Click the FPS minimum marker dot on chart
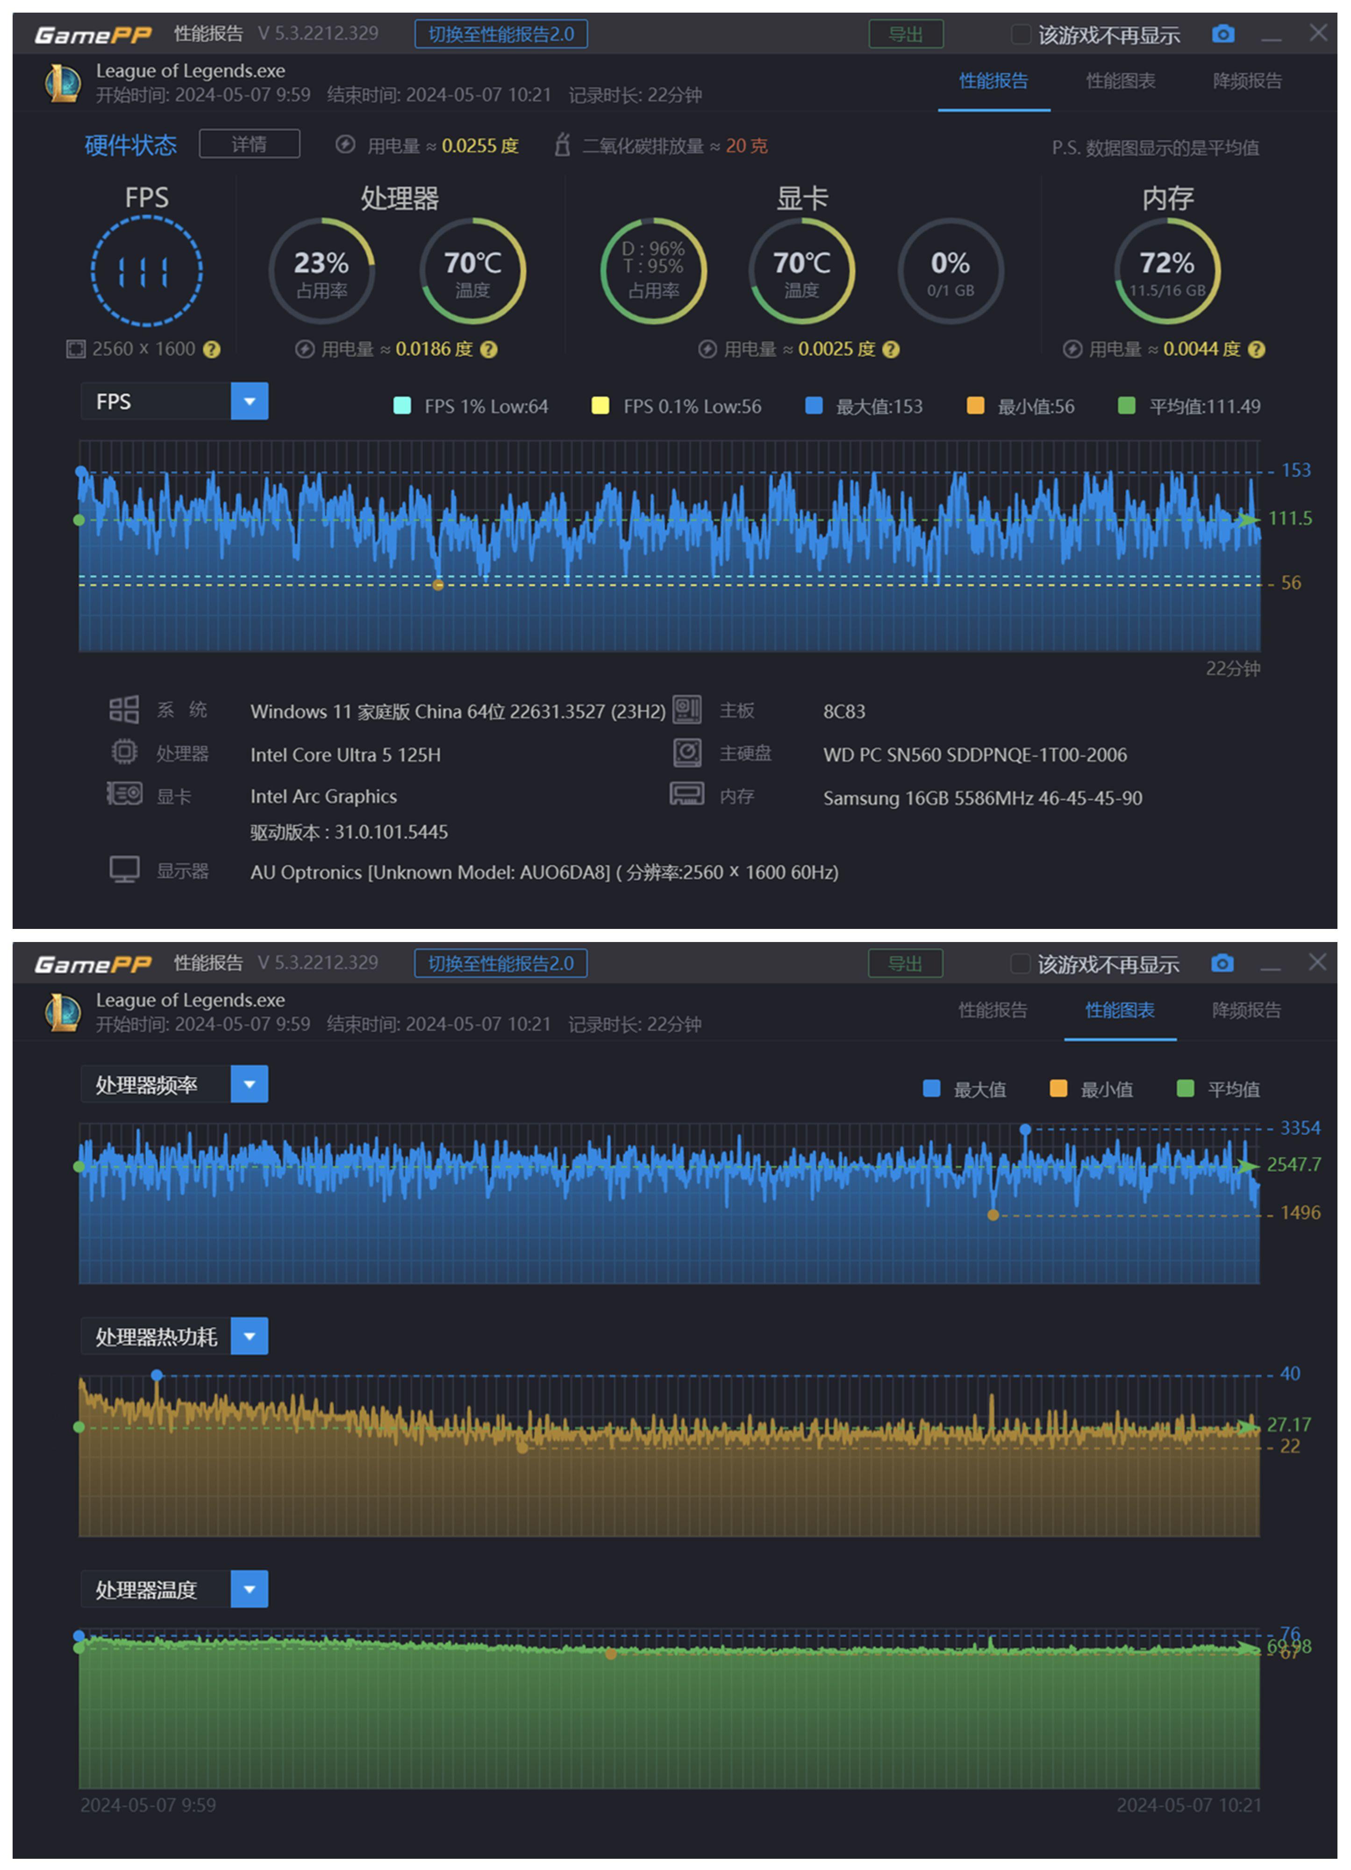1351x1870 pixels. tap(438, 584)
